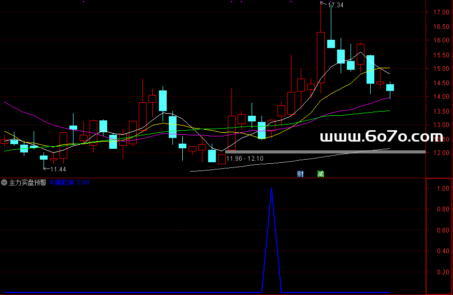Click the peak of the blue signal spike

click(272, 190)
